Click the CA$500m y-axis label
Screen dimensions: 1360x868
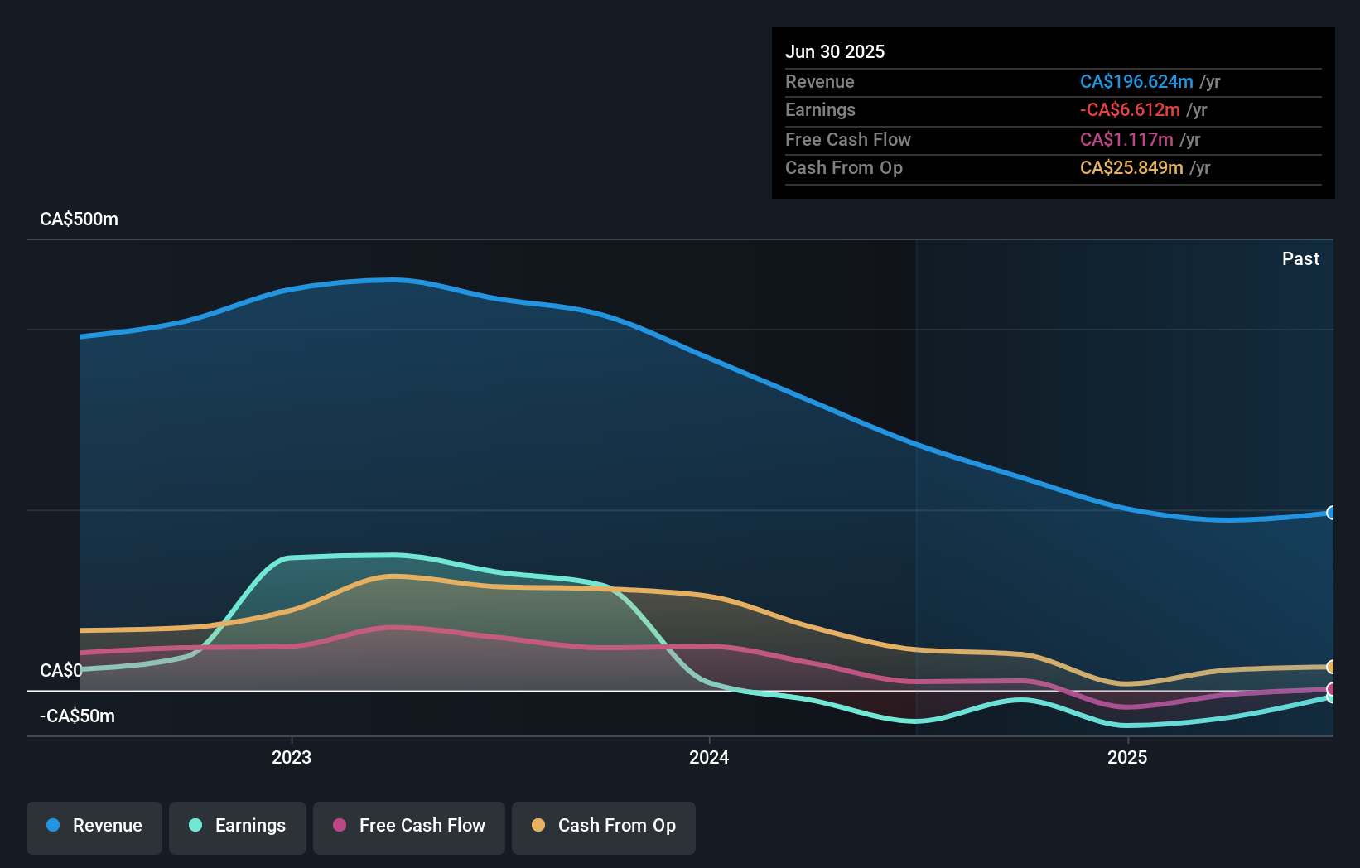point(79,219)
